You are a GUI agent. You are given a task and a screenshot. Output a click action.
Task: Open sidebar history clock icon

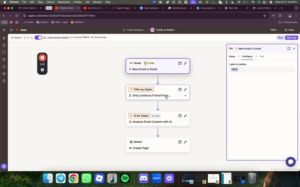tap(4, 66)
